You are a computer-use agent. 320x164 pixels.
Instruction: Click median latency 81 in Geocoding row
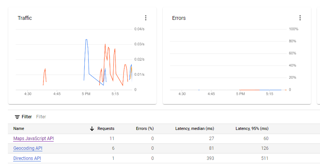[x=212, y=148]
